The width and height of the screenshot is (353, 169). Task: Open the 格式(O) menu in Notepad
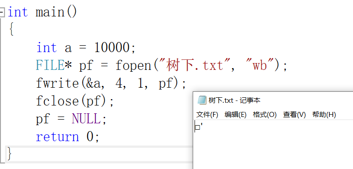[264, 115]
